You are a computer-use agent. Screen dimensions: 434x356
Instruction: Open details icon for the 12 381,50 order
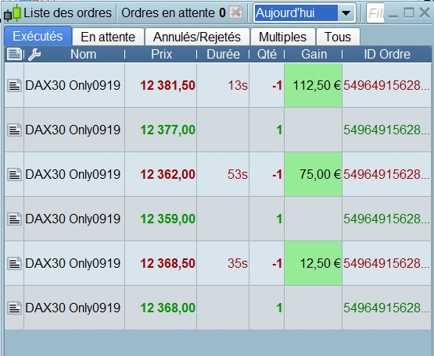[x=14, y=85]
